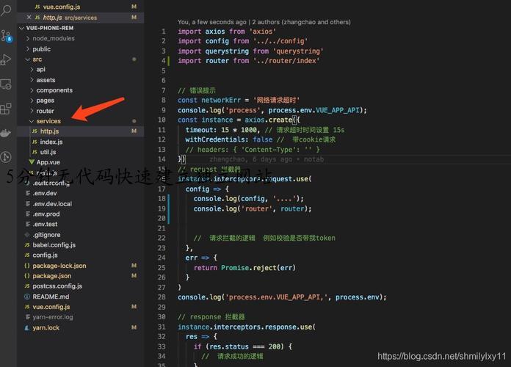Open http.js in the services folder

click(49, 131)
